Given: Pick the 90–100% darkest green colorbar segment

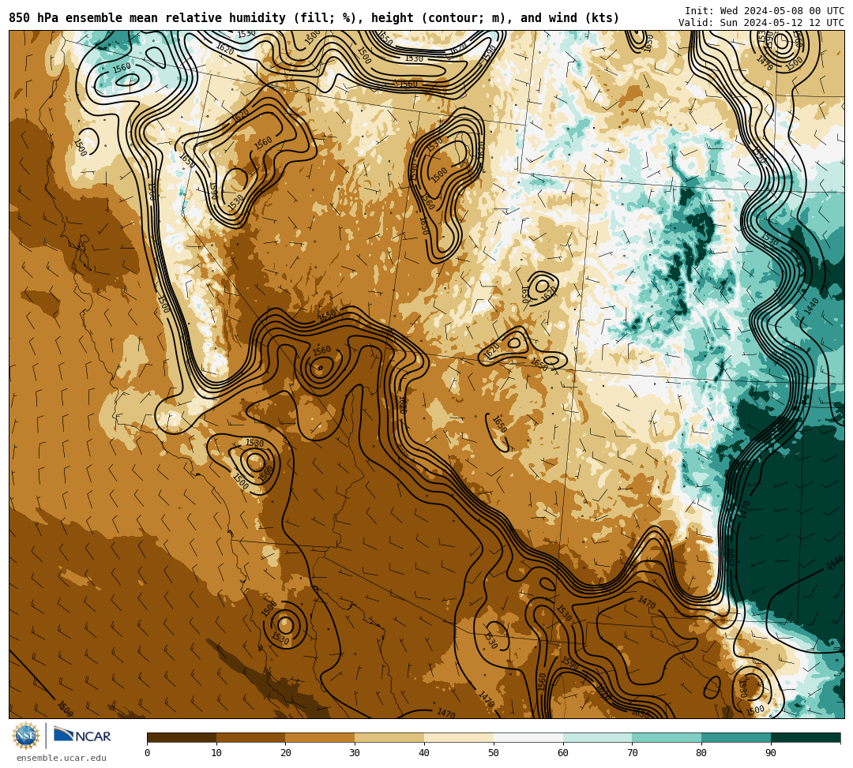Looking at the screenshot, I should (x=806, y=737).
